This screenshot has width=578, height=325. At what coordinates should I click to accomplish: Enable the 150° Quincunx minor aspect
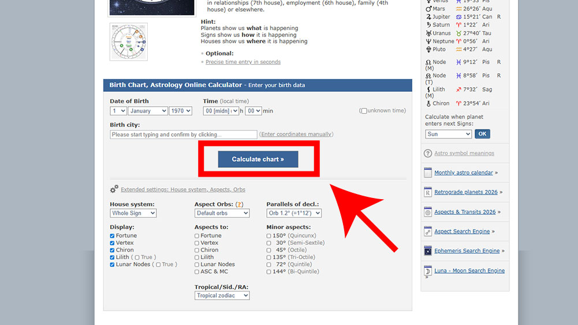[269, 236]
